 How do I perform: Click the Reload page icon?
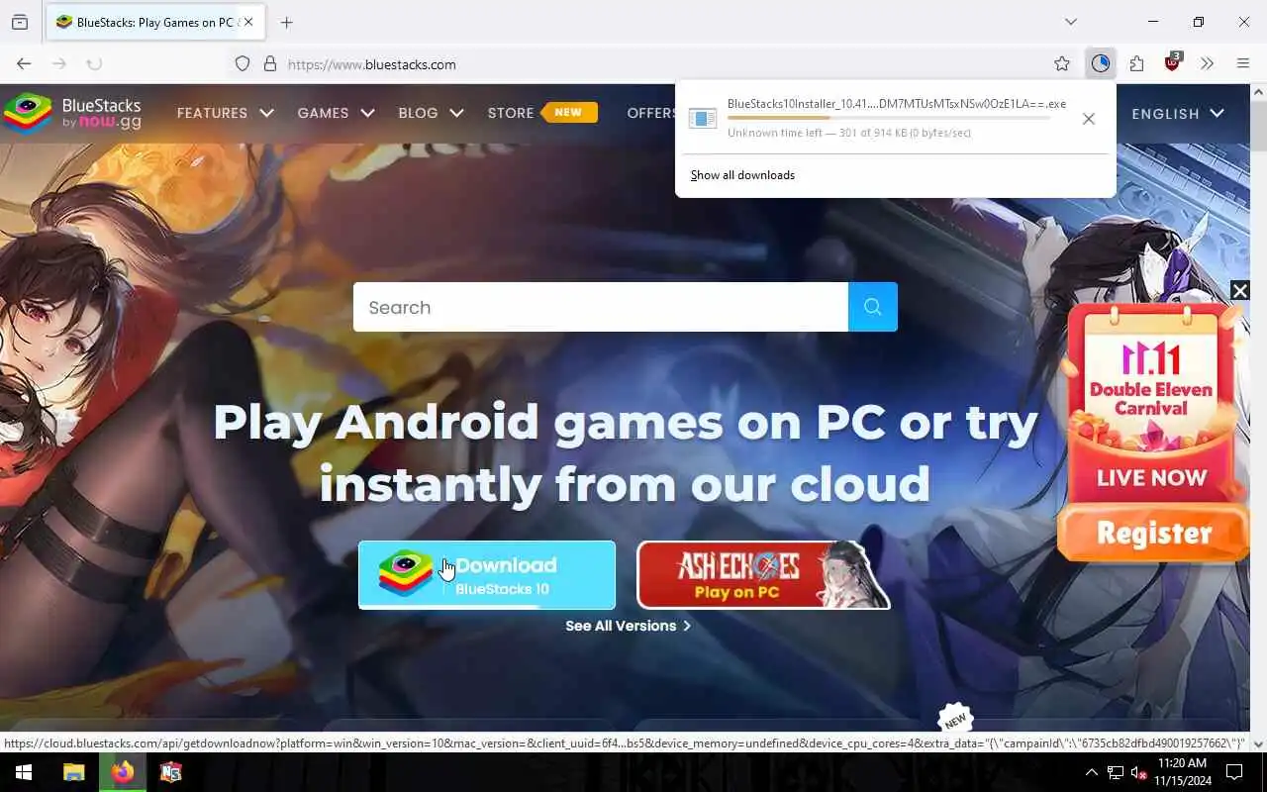tap(94, 63)
